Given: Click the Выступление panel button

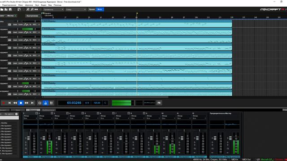Looking at the screenshot, I should [32, 16].
